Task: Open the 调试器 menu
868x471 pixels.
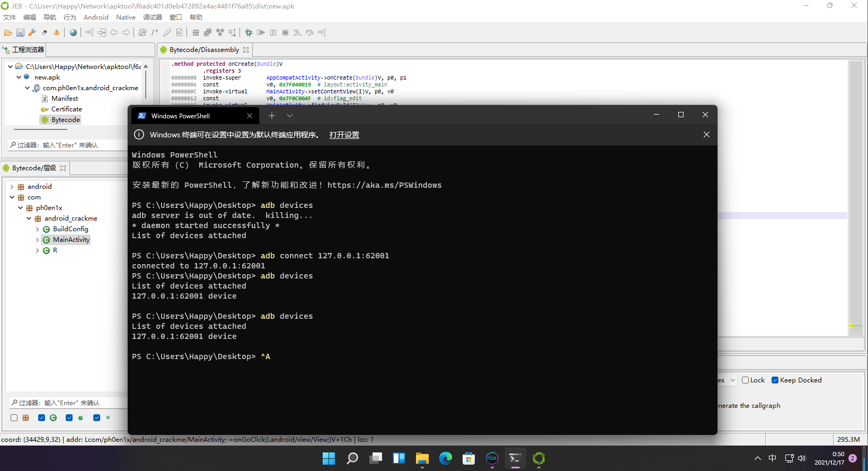Action: pos(153,18)
